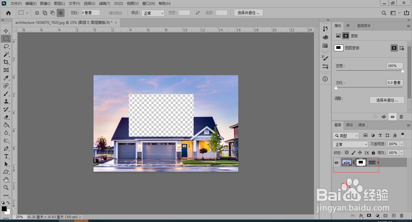Image resolution: width=412 pixels, height=222 pixels.
Task: Select the Paint Bucket tool
Action: click(x=6, y=125)
